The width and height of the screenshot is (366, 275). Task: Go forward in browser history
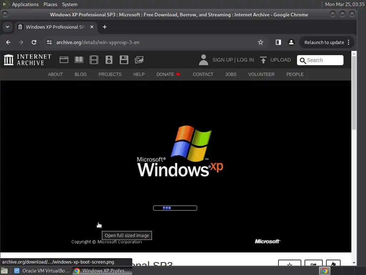click(21, 42)
